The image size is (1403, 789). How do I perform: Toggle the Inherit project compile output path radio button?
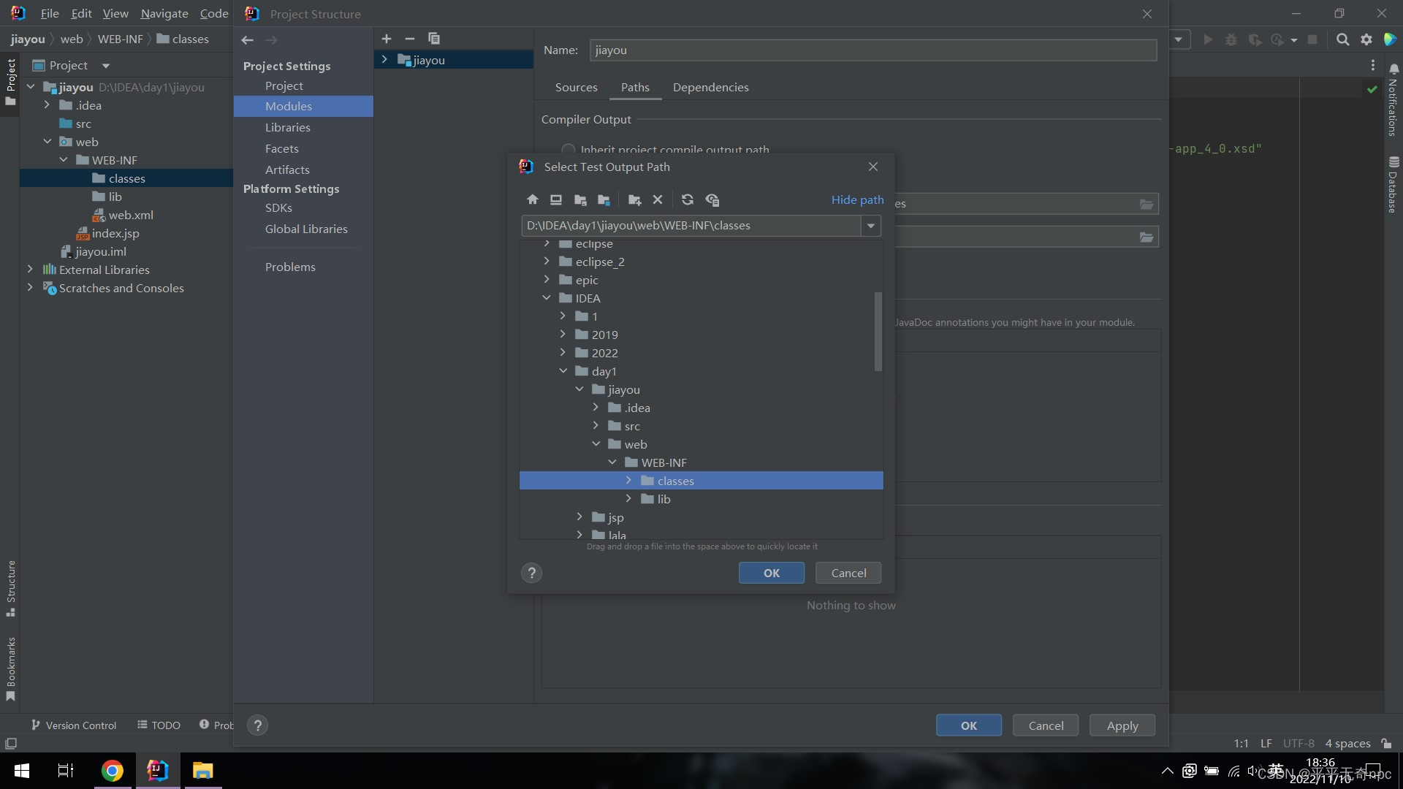click(568, 149)
